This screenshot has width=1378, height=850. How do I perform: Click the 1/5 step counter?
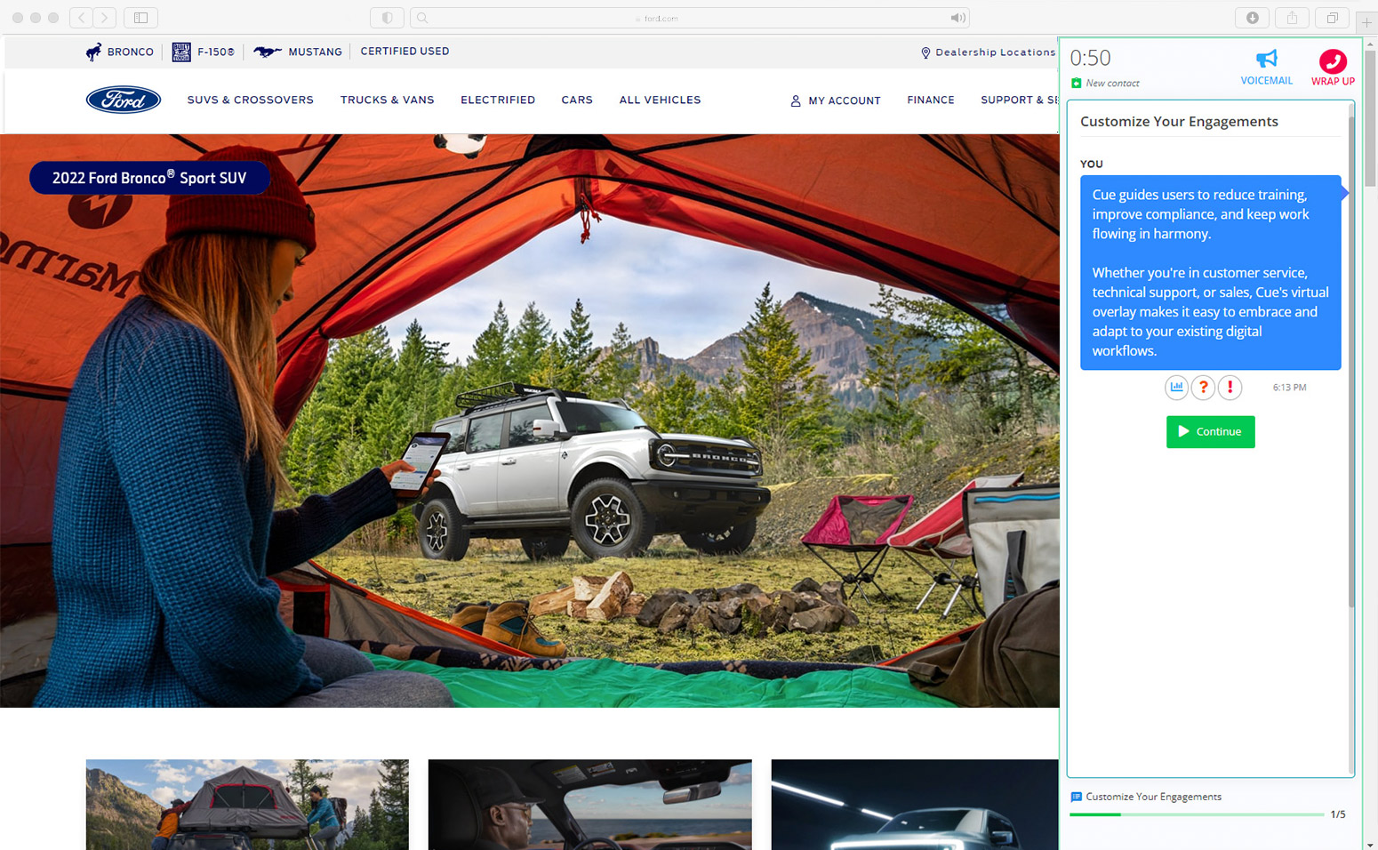tap(1338, 814)
